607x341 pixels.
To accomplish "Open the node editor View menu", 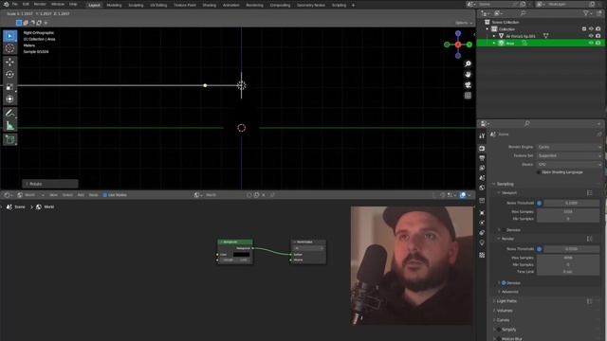I will coord(53,195).
